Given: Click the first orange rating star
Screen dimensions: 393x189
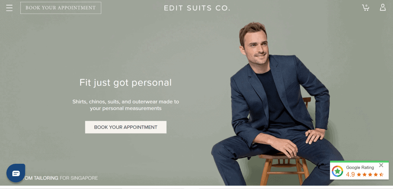Looking at the screenshot, I should 359,174.
